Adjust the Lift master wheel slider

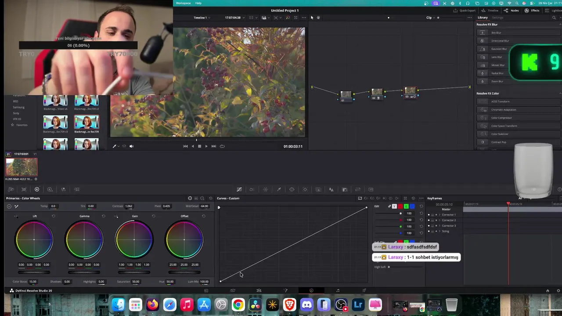point(34,272)
